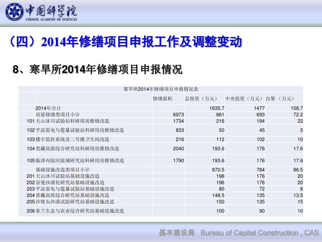322x242 pixels.
Task: Select row 104 青藏高原综合研究站科研用房维修改造
Action: point(161,149)
